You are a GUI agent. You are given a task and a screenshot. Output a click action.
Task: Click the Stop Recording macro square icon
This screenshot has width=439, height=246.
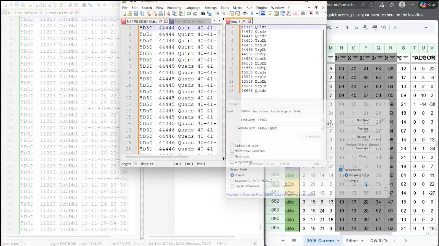click(317, 13)
